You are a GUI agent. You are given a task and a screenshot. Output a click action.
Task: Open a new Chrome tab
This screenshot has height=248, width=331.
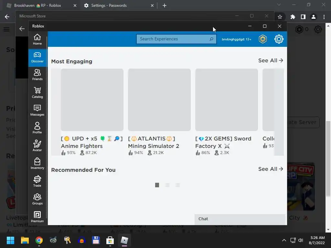click(x=165, y=6)
